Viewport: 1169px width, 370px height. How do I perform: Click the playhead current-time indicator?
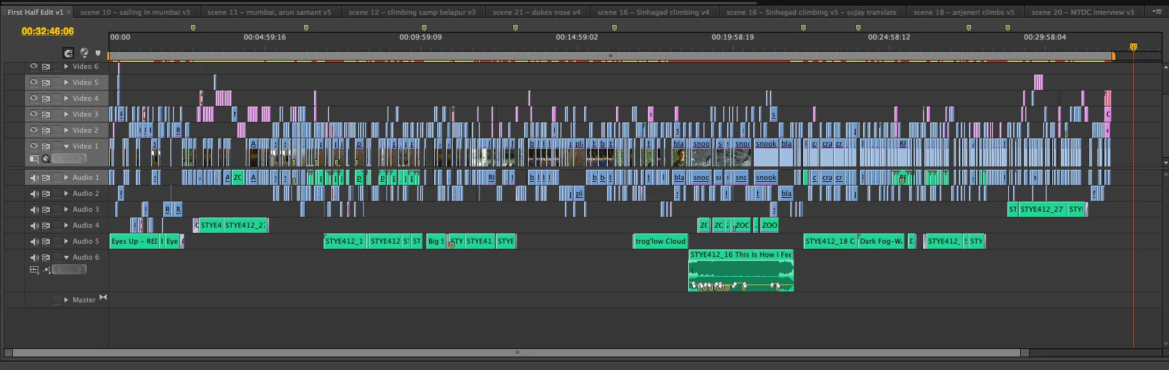click(x=1133, y=47)
